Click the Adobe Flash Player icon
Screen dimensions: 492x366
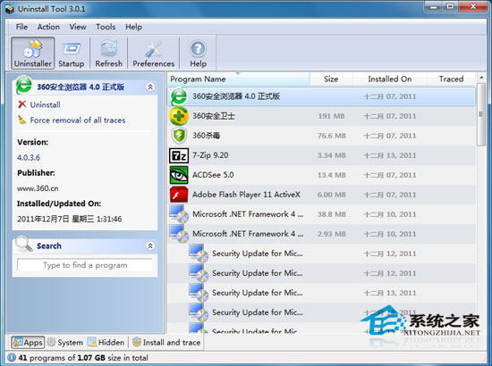(179, 195)
